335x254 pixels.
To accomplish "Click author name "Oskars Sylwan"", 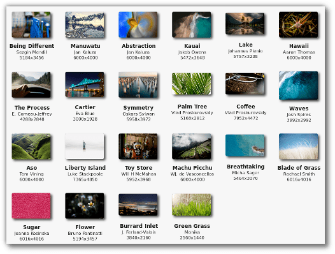I will pos(138,114).
